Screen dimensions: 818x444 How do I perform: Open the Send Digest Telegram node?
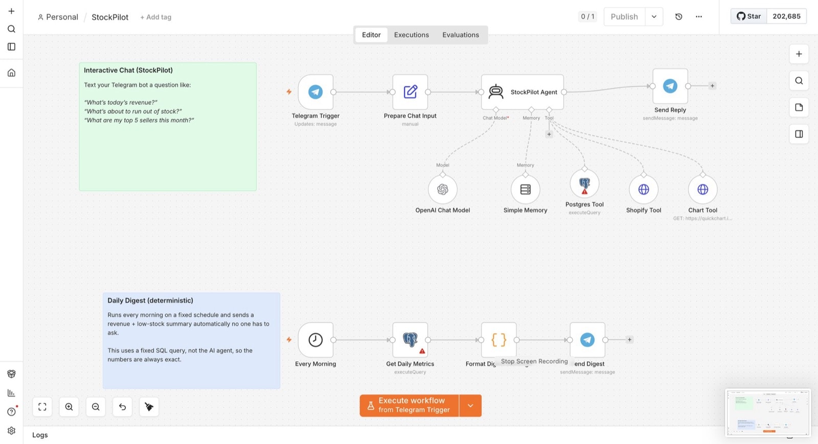pos(587,340)
